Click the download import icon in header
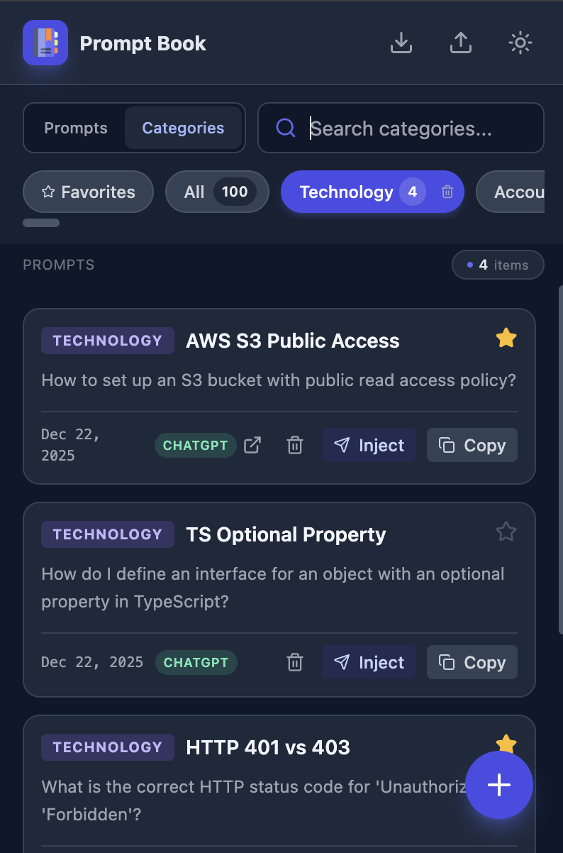563x853 pixels. [x=401, y=43]
